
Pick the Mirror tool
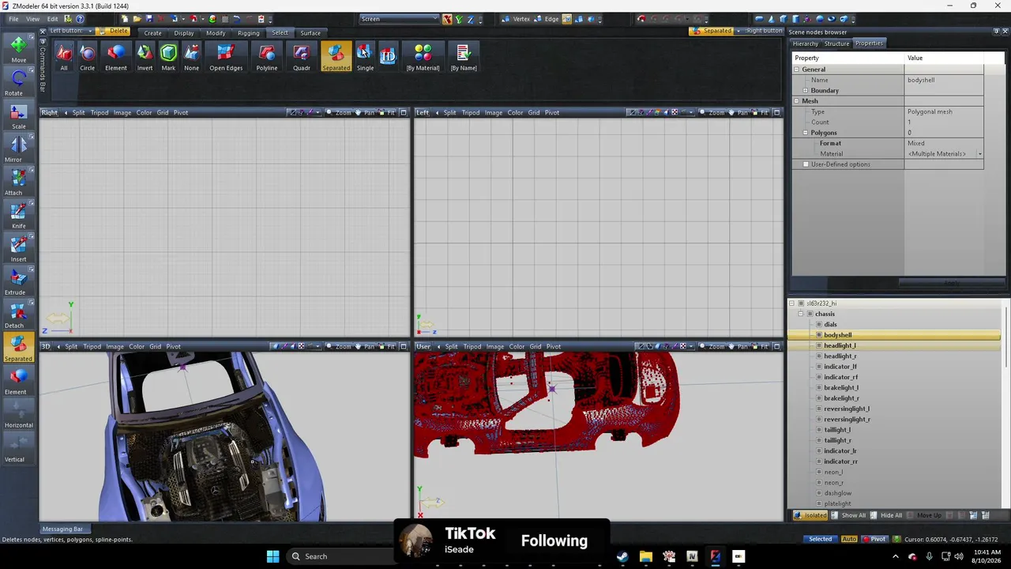[x=18, y=149]
